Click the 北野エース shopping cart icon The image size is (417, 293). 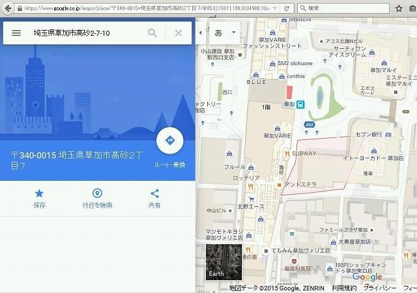[x=251, y=199]
